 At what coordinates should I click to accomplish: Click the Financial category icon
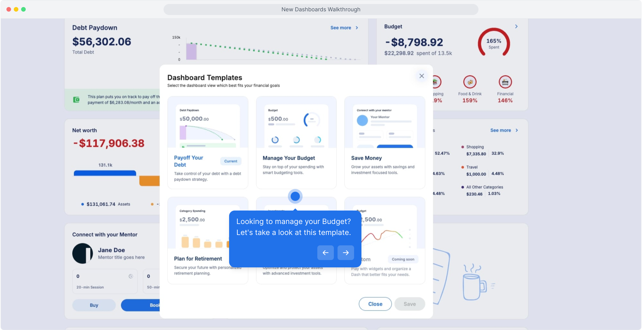pos(505,82)
